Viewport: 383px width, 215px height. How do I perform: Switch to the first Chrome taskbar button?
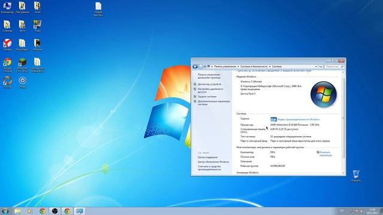pyautogui.click(x=42, y=211)
